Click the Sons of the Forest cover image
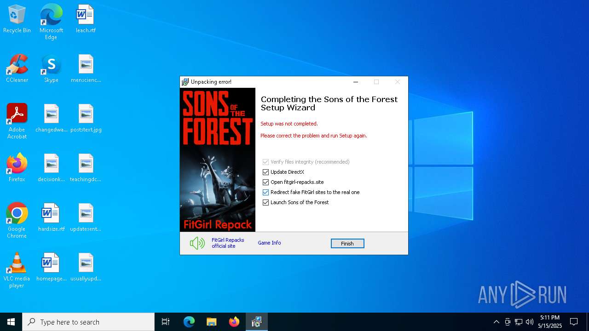Image resolution: width=589 pixels, height=331 pixels. tap(218, 160)
